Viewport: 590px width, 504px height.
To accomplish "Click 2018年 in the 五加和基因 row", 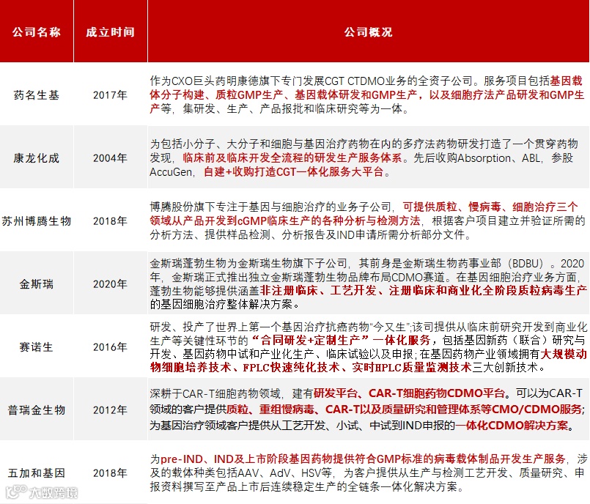I will point(110,472).
